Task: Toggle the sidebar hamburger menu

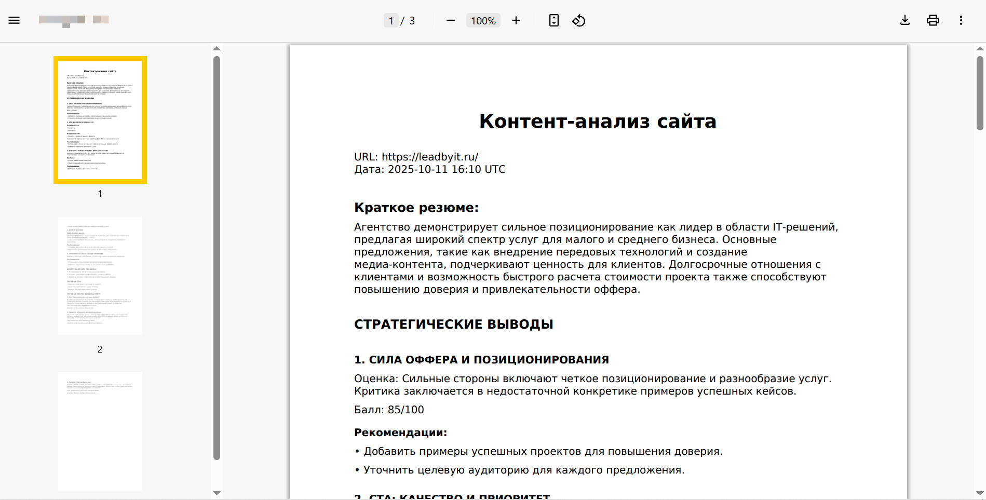Action: click(x=14, y=20)
